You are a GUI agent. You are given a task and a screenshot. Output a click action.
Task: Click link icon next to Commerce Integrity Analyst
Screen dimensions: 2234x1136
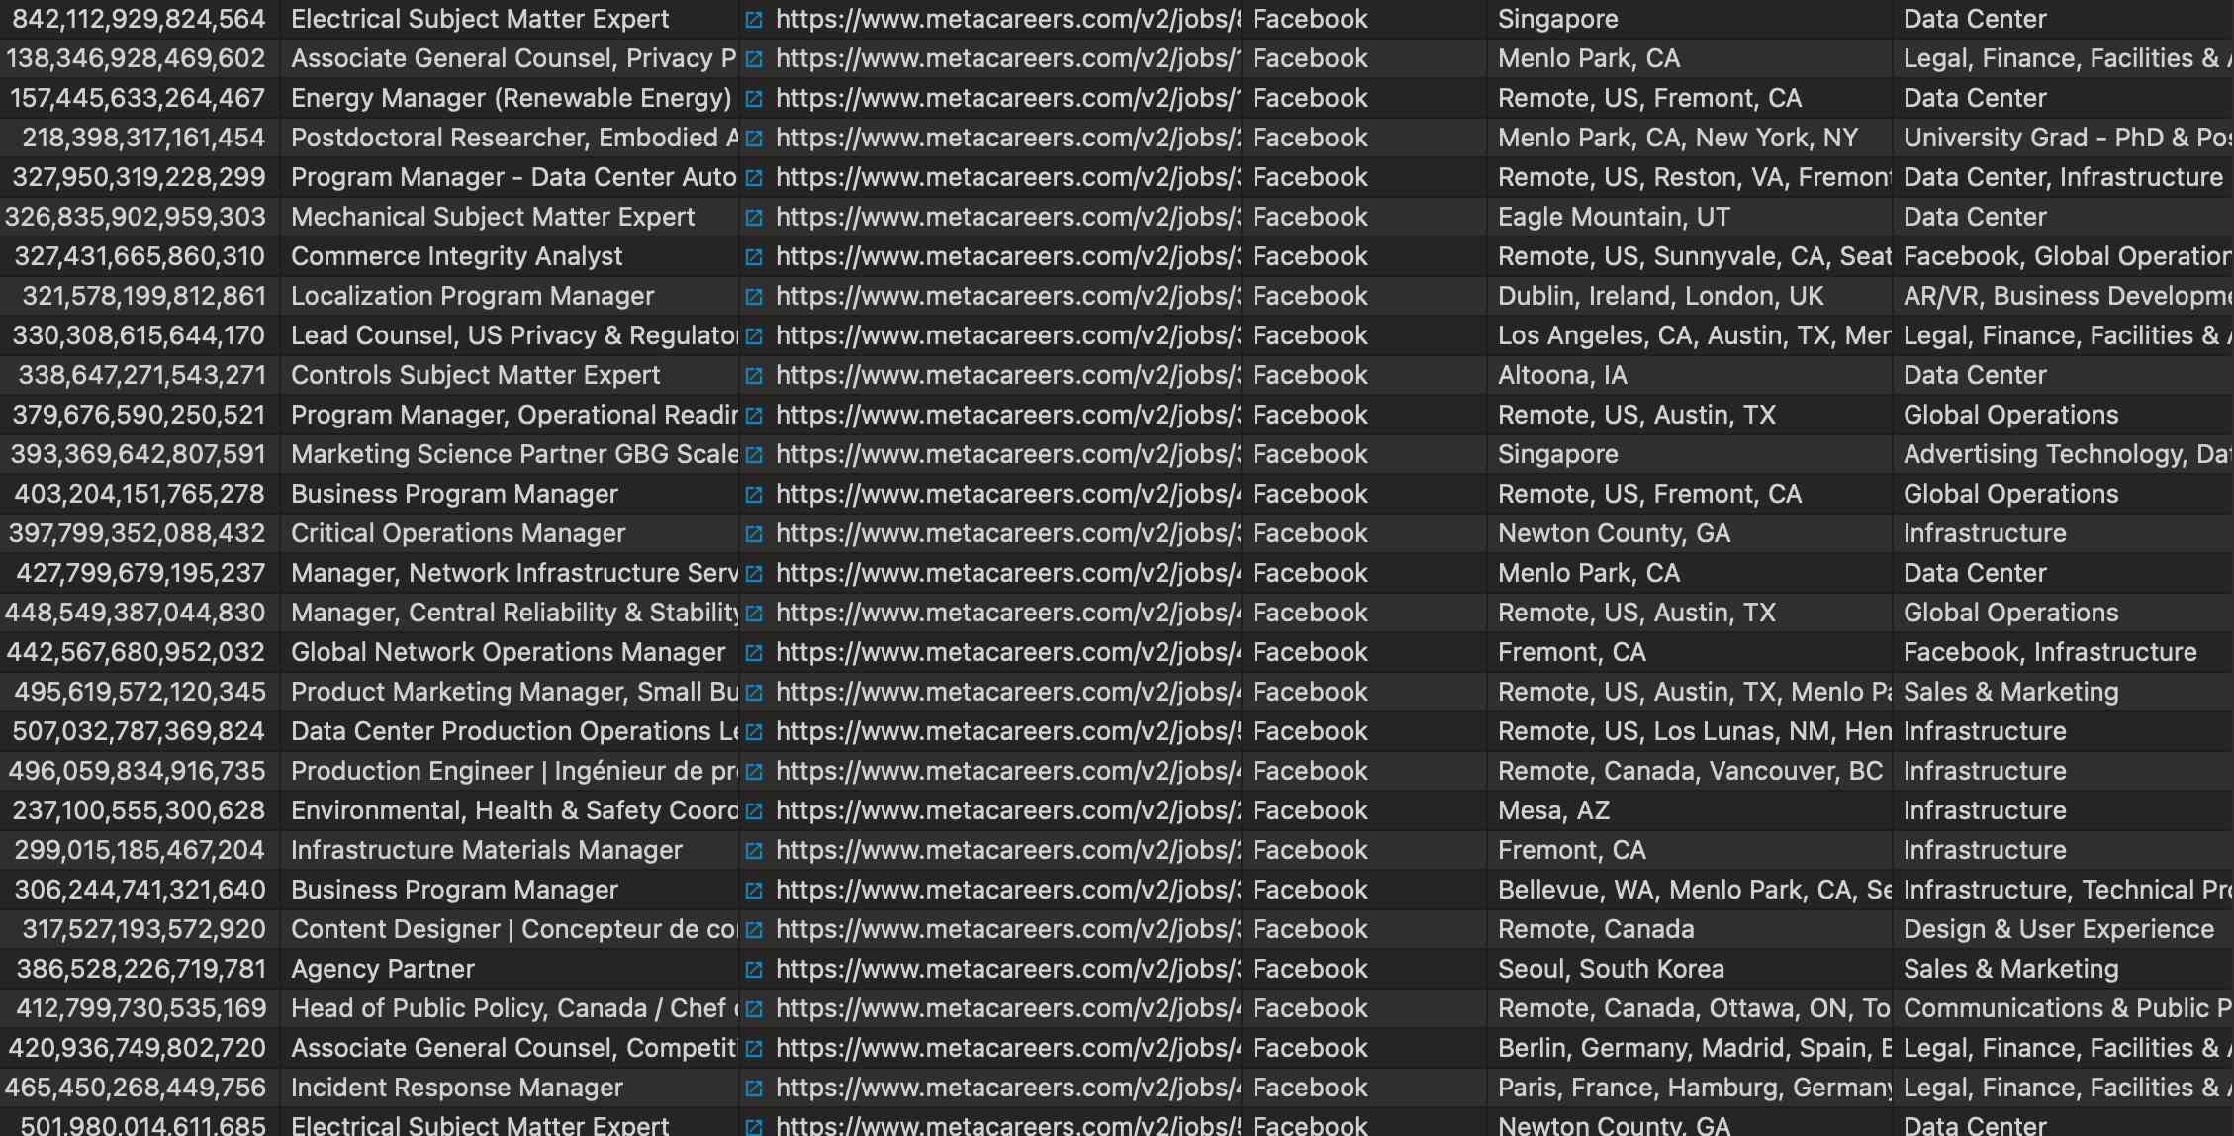click(x=754, y=256)
